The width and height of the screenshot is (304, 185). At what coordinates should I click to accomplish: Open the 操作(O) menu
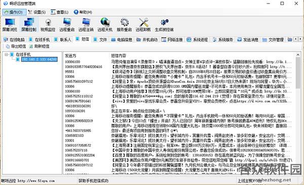coord(14,12)
